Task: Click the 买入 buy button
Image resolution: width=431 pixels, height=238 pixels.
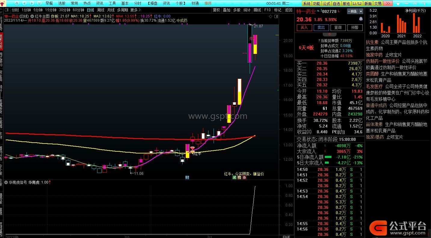Action: pos(304,27)
